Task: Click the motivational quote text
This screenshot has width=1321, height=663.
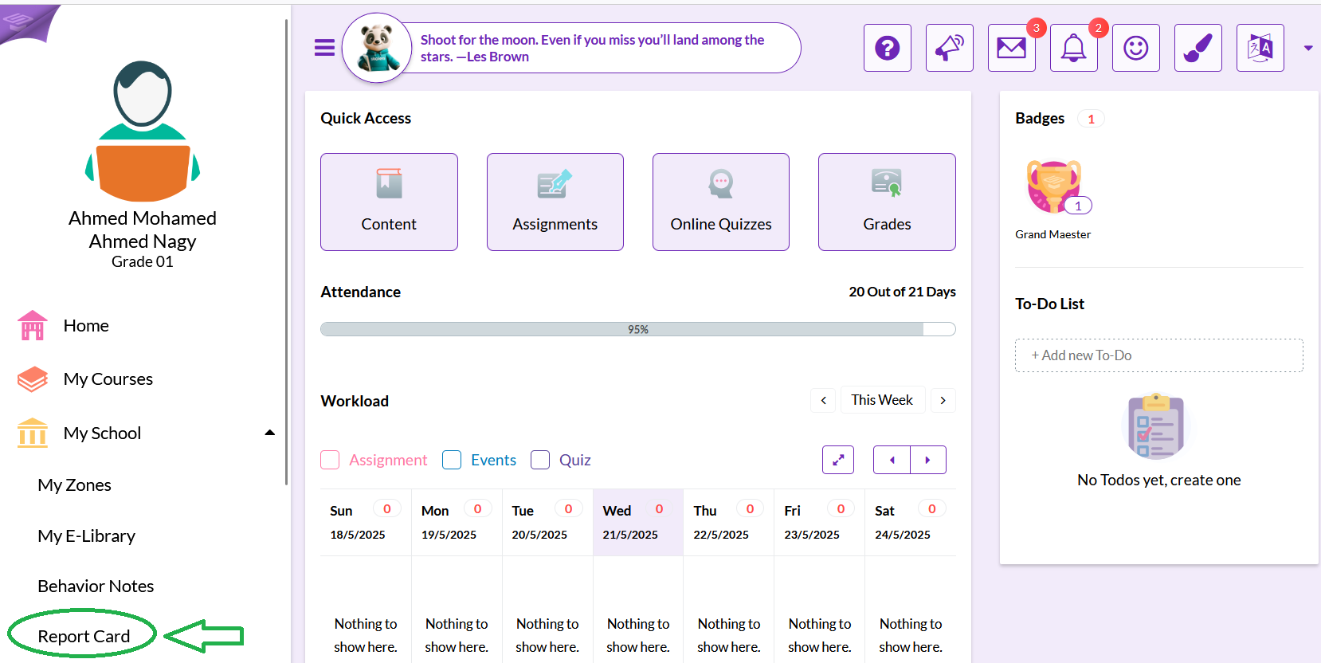Action: [592, 48]
